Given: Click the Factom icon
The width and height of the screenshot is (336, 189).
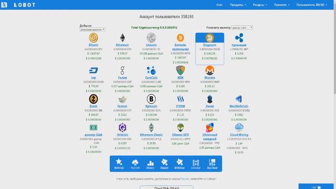Looking at the screenshot, I should (x=122, y=99).
